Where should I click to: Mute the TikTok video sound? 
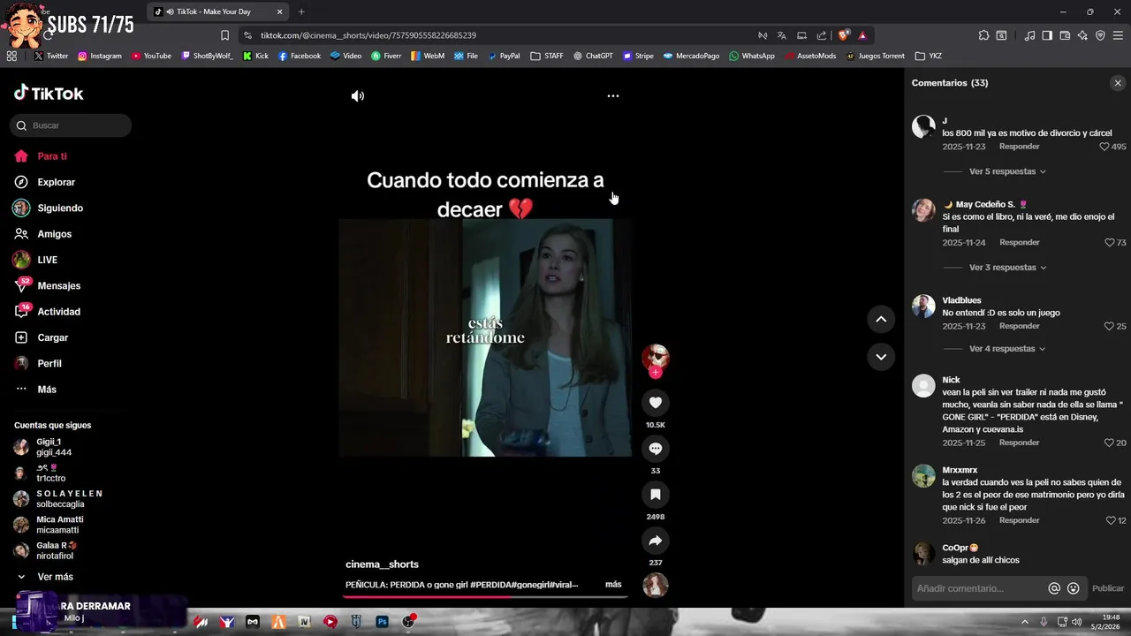click(x=358, y=96)
